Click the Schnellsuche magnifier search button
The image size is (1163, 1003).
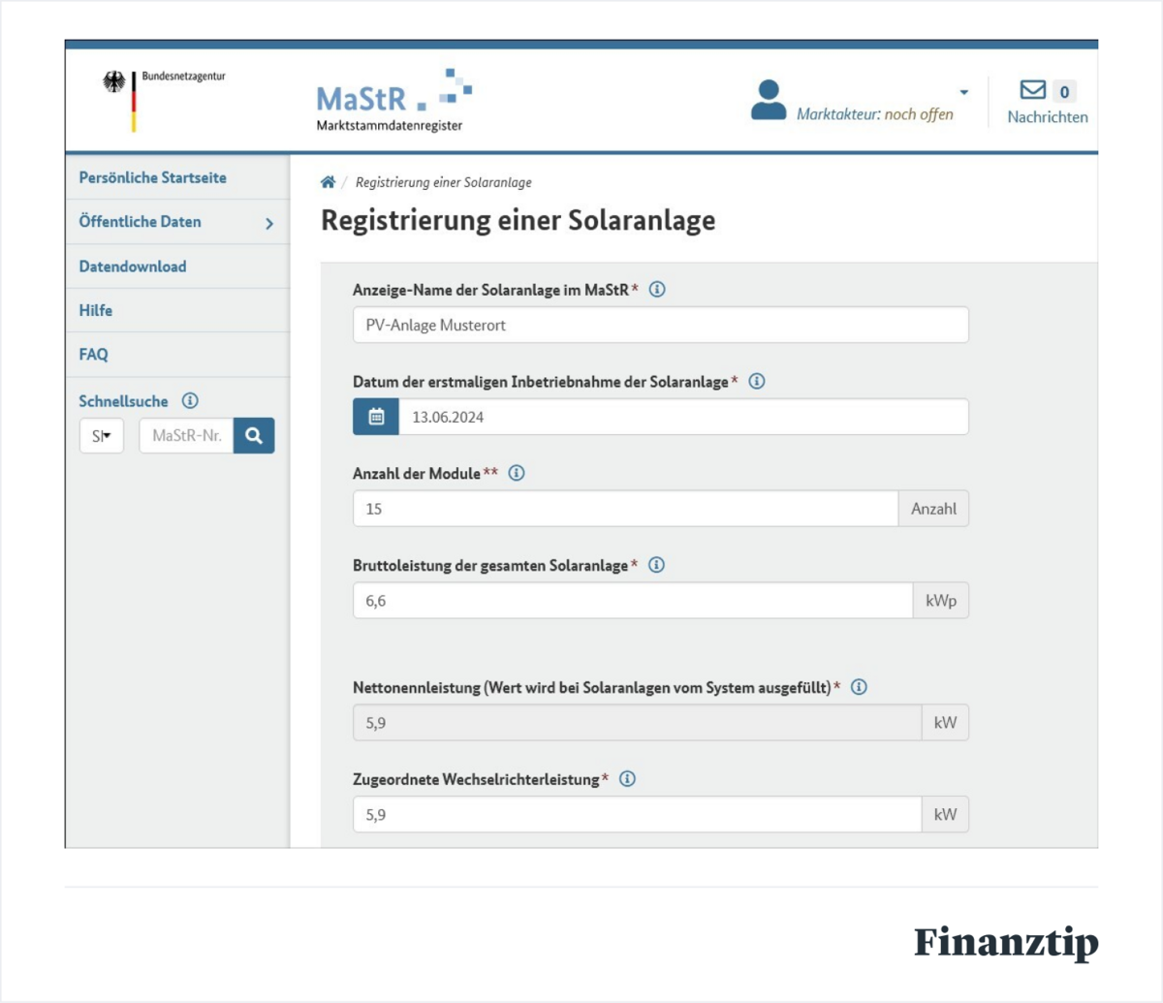pyautogui.click(x=254, y=436)
